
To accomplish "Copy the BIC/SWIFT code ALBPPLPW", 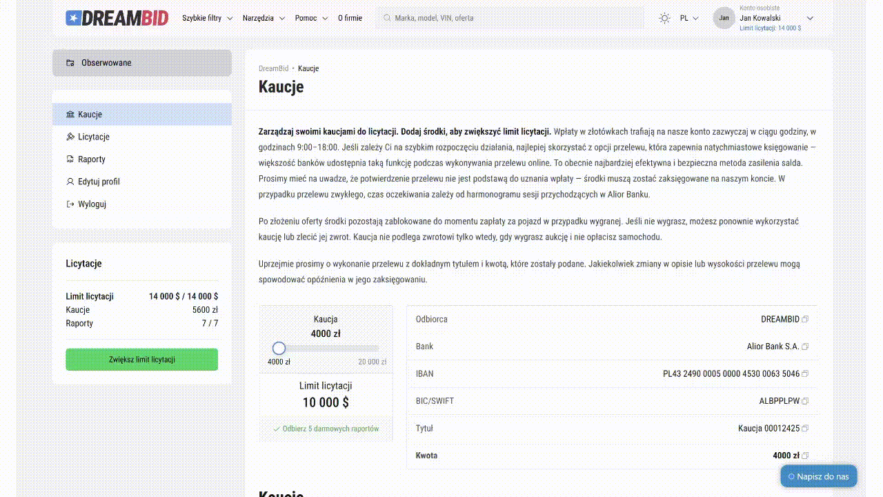I will (805, 401).
